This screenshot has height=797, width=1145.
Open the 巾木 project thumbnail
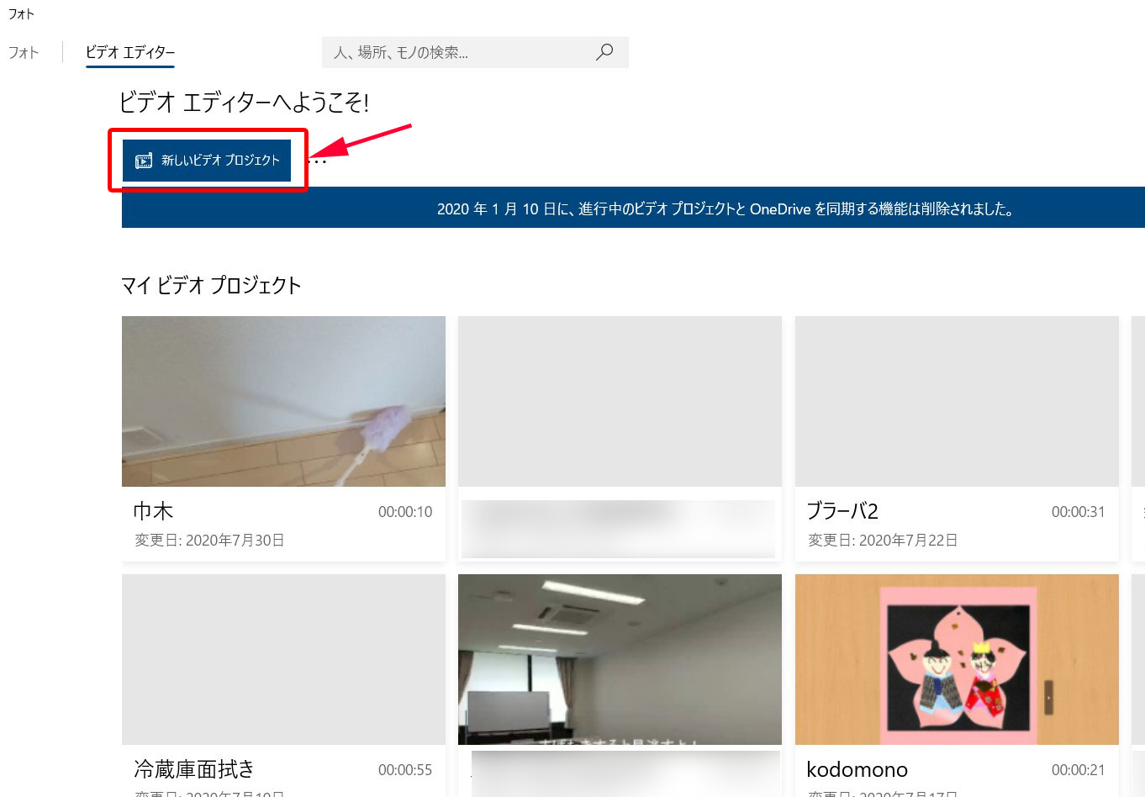point(283,401)
